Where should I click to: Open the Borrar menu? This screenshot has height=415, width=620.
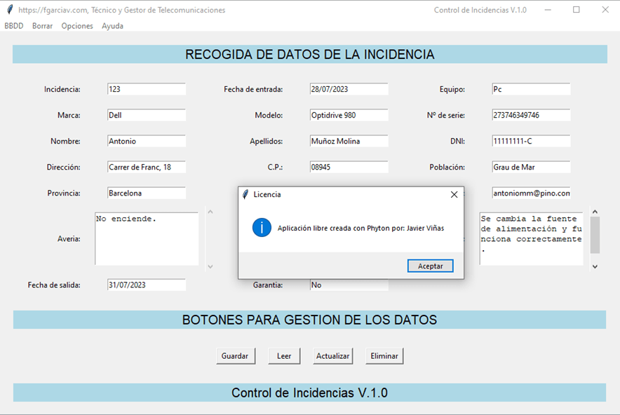tap(42, 26)
